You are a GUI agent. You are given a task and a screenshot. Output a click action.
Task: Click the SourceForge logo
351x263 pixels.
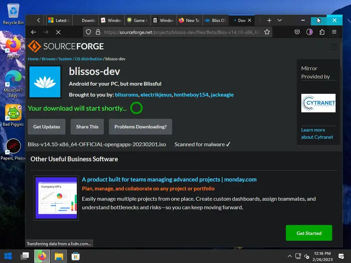tap(65, 46)
